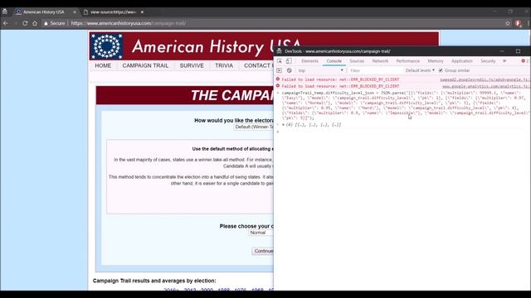The image size is (531, 298).
Task: Open the google-analytics error source link
Action: (x=486, y=86)
